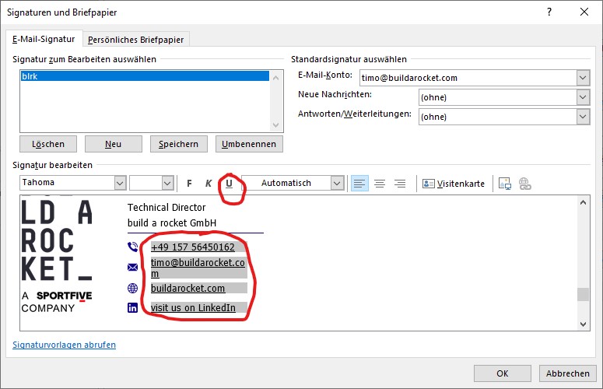Click the signature editor scroll down arrow
Viewport: 603px width, 389px height.
pyautogui.click(x=583, y=324)
